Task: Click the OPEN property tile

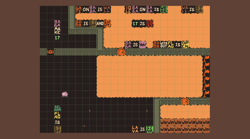Action: click(185, 45)
